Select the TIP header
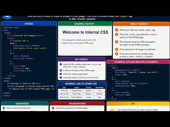The width and height of the screenshot is (170, 127). click(138, 103)
